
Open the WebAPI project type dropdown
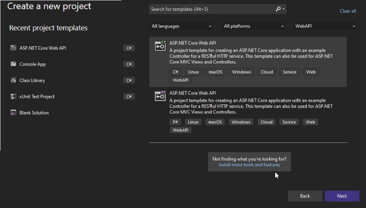click(x=325, y=26)
